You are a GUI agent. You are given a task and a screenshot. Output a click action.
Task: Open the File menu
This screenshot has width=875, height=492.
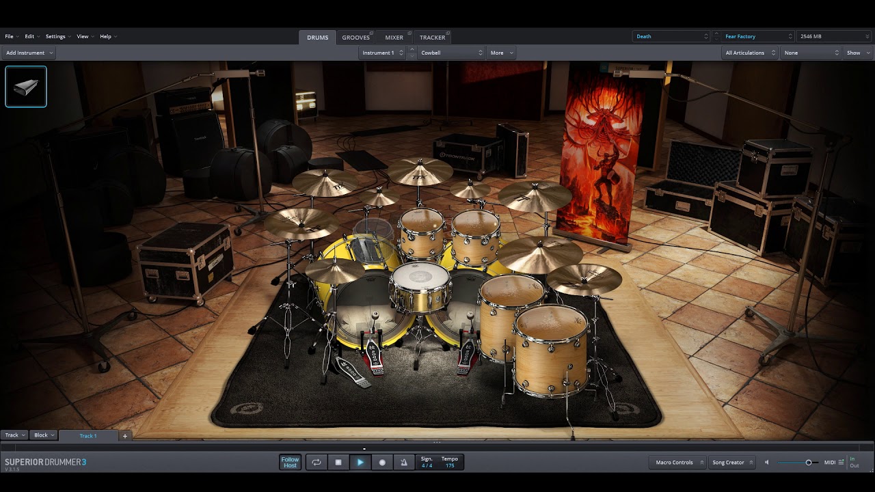[x=11, y=36]
